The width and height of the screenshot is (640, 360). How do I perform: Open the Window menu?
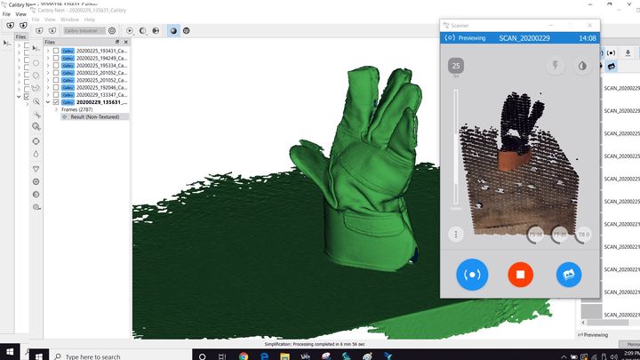(69, 19)
